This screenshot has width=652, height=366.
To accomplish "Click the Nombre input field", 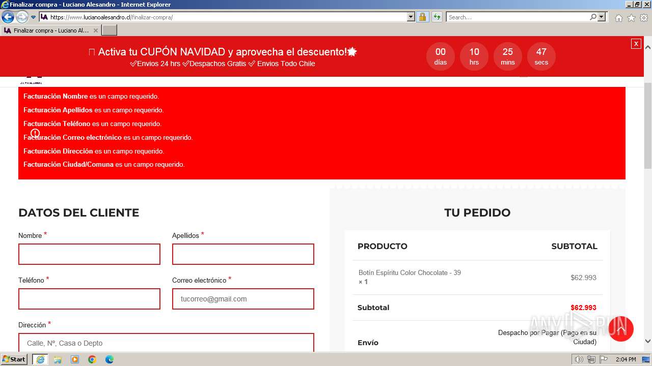I will click(89, 254).
